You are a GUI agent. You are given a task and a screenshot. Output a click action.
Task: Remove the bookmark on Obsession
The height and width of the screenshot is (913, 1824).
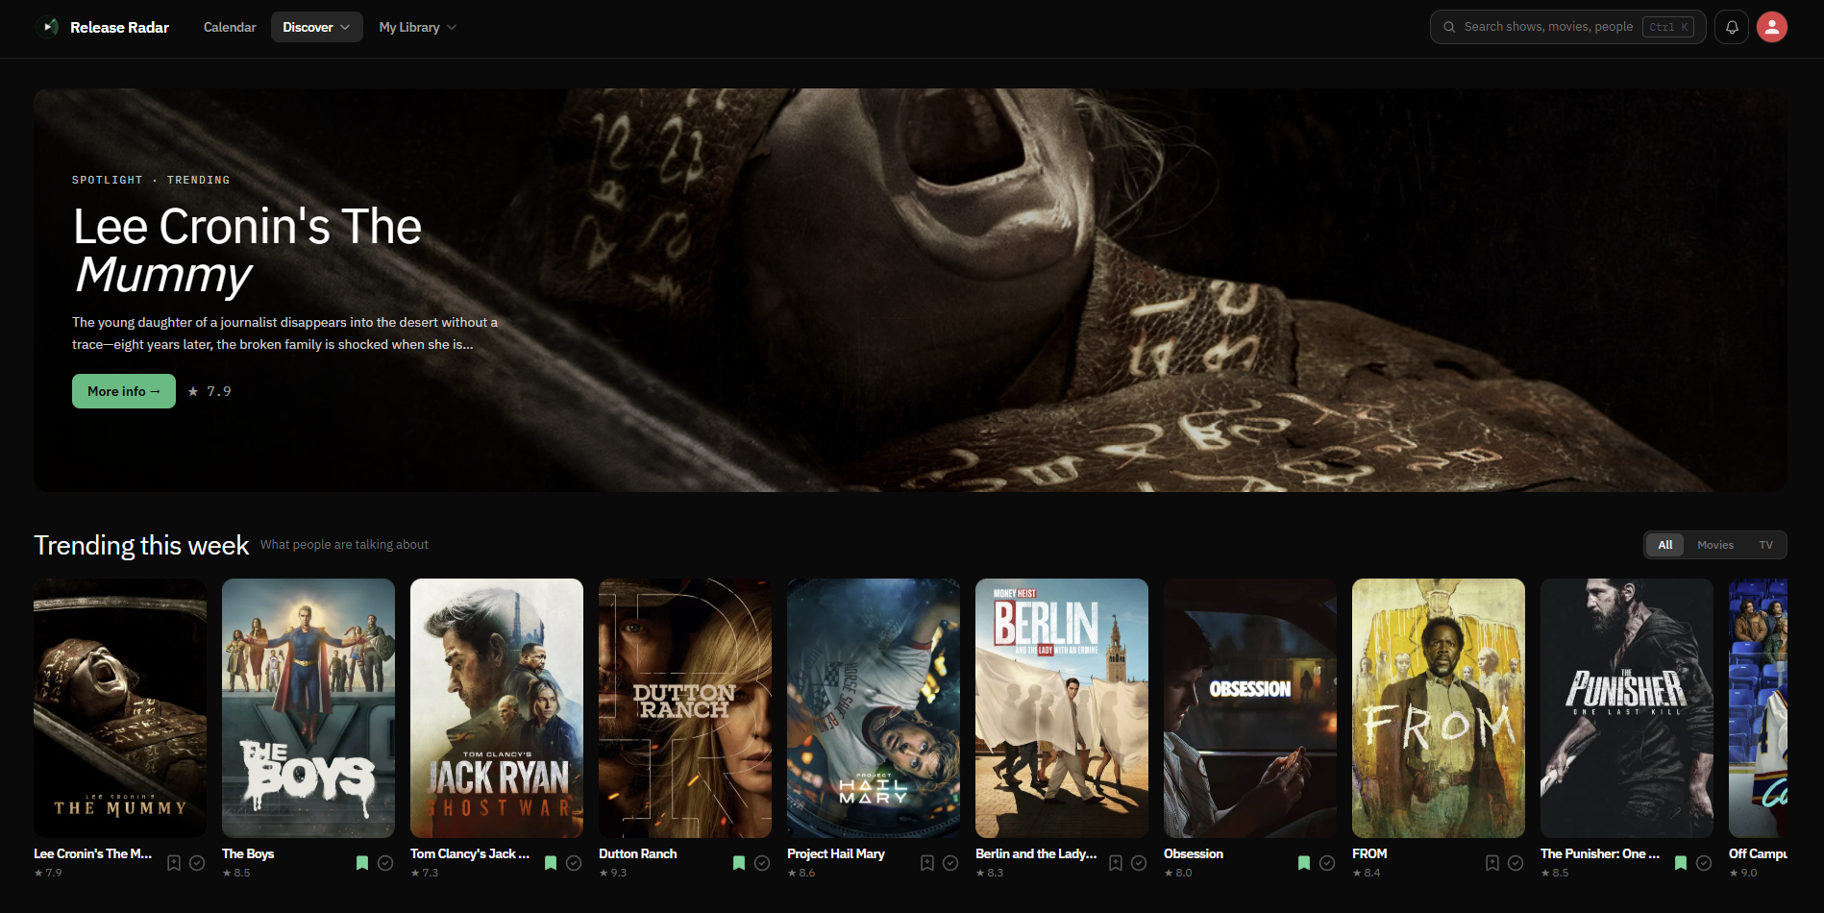(x=1304, y=863)
